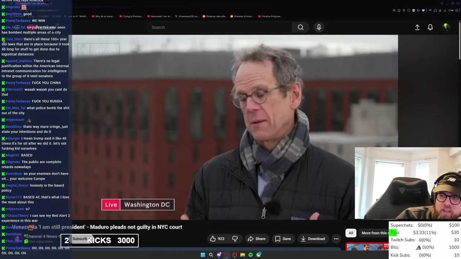Open the browser AI assistant icon

coord(451,10)
